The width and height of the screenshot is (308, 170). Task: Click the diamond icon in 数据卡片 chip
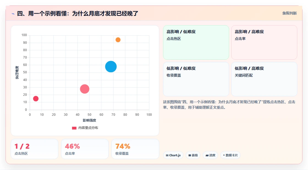click(x=224, y=155)
